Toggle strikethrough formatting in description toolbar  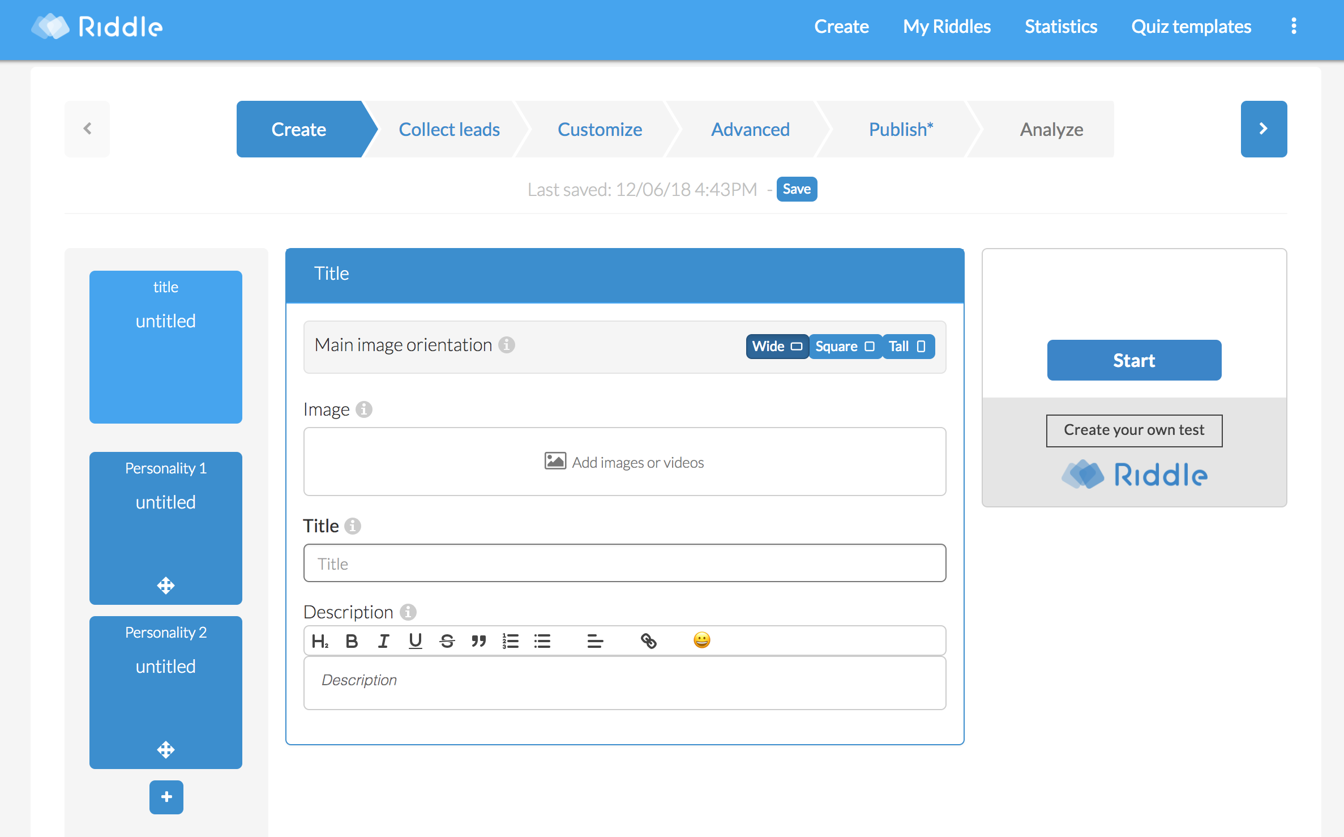coord(447,640)
